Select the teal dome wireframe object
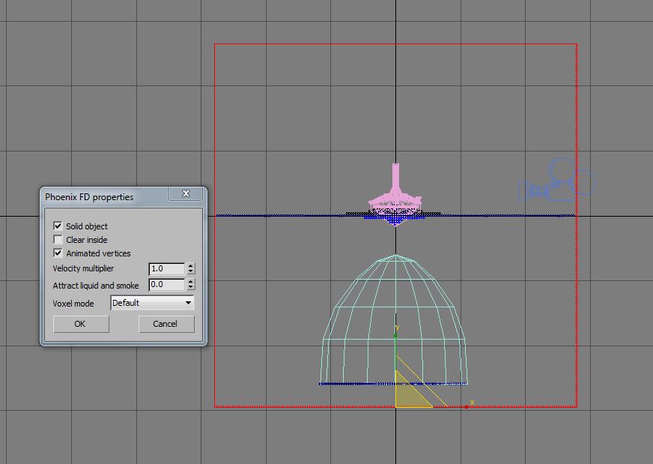 (395, 319)
